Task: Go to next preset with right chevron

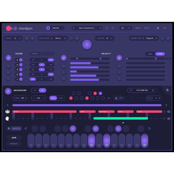Action: (101, 28)
